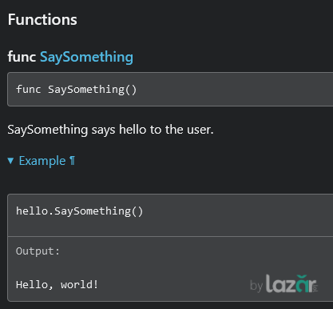Click the Example link text
333x309 pixels.
(42, 161)
